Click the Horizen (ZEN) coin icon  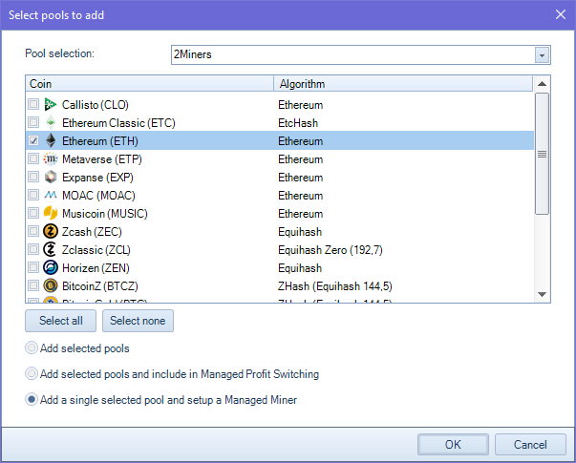click(51, 267)
